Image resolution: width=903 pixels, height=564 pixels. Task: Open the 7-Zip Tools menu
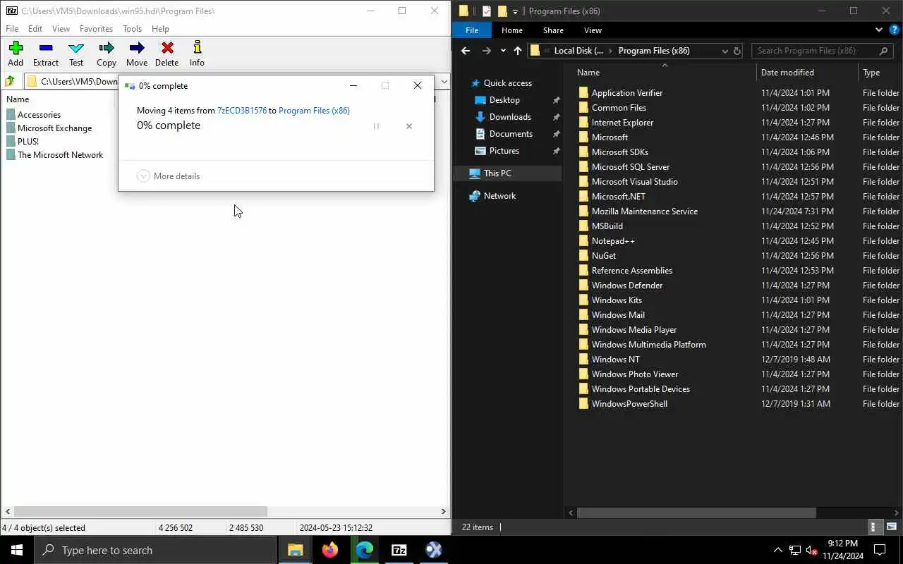click(x=133, y=29)
